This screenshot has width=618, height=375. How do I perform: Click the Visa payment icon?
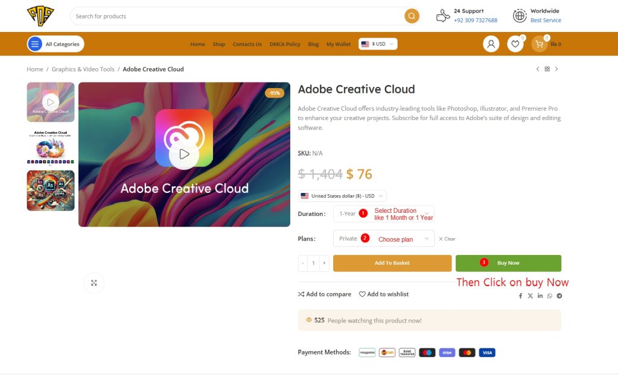(487, 353)
